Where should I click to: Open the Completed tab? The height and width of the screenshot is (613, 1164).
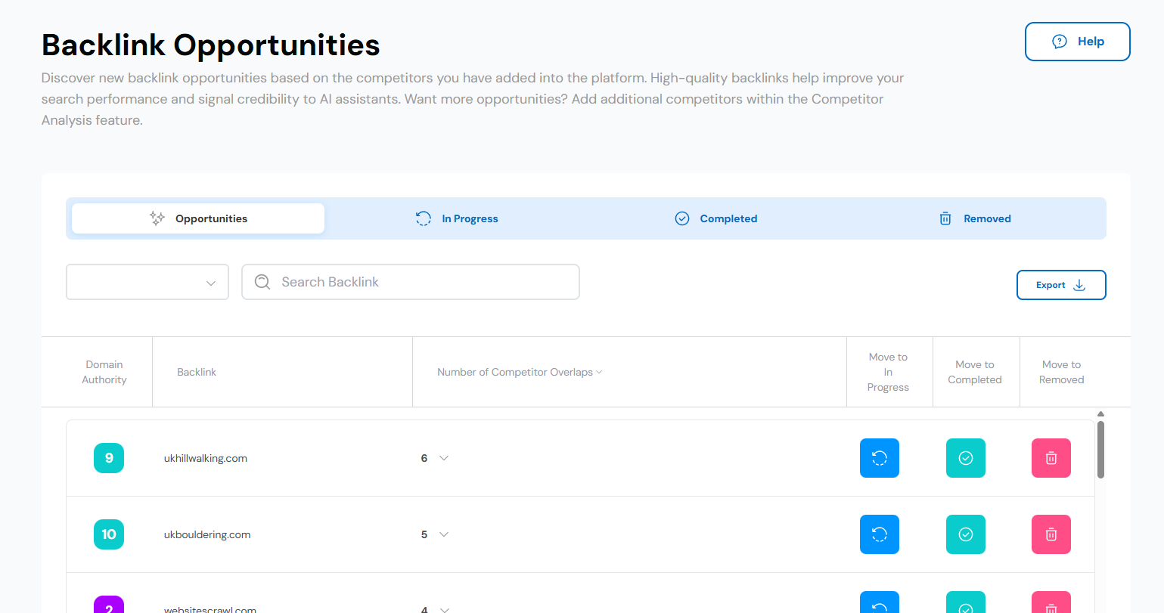click(x=715, y=218)
